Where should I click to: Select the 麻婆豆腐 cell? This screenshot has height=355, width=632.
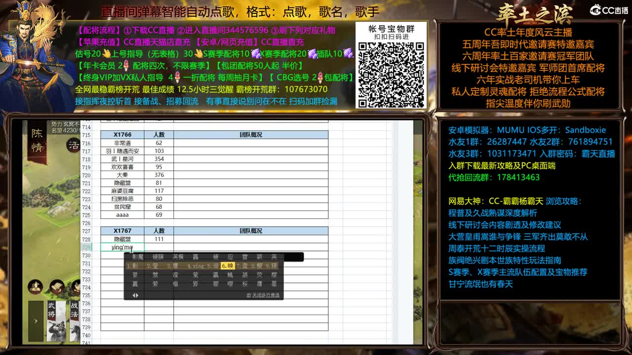pyautogui.click(x=122, y=191)
